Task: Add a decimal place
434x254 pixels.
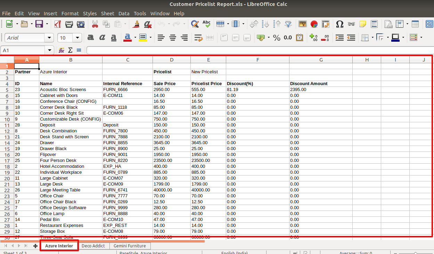Action: pyautogui.click(x=313, y=38)
